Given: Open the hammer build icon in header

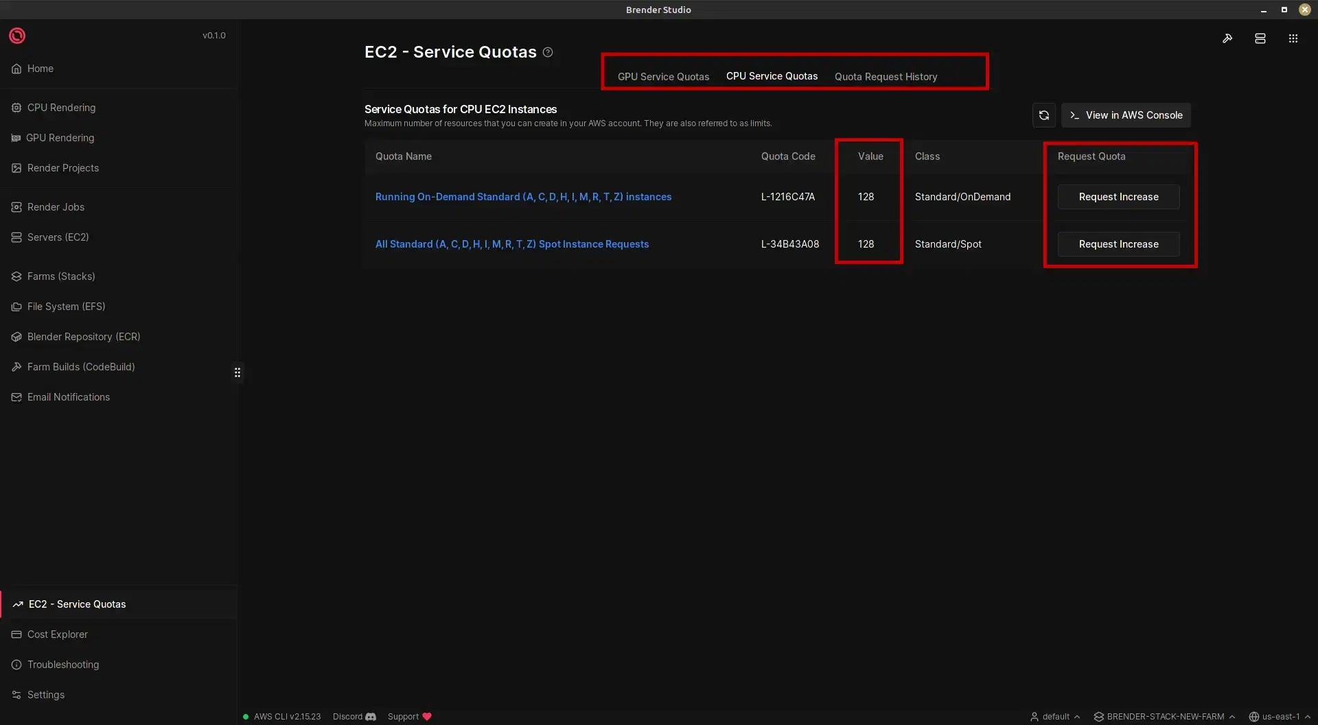Looking at the screenshot, I should (x=1227, y=38).
